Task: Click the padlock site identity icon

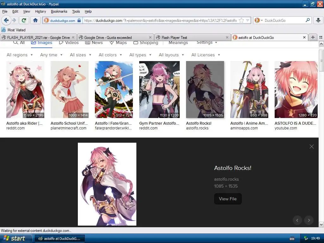Action: tap(79, 20)
